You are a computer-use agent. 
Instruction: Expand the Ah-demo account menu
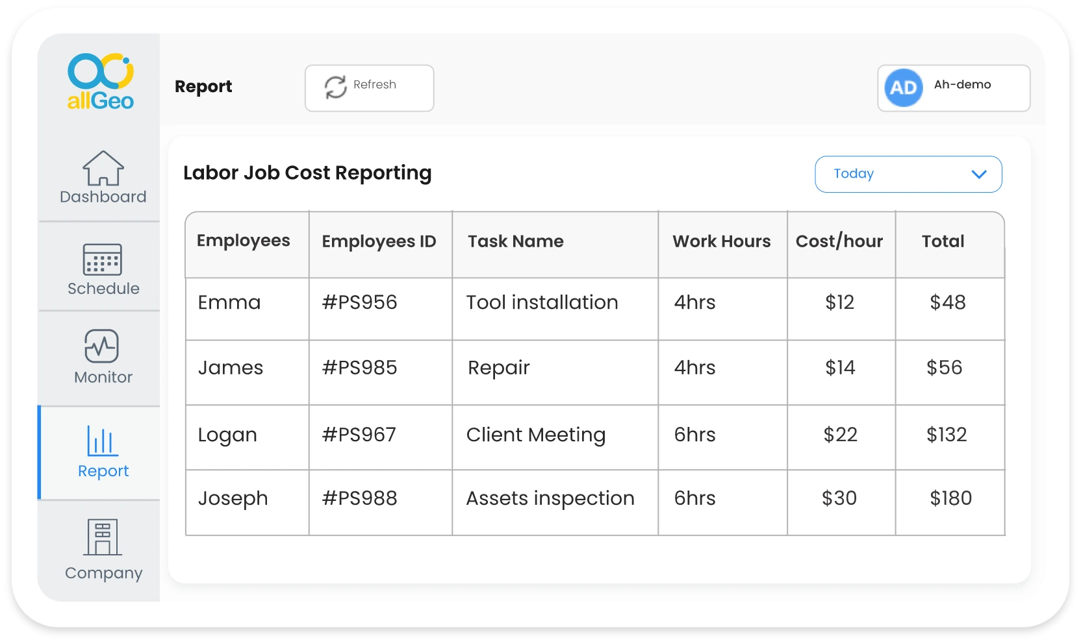click(x=953, y=88)
